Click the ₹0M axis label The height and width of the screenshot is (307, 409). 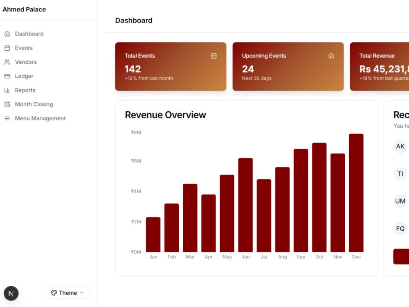pos(136,252)
